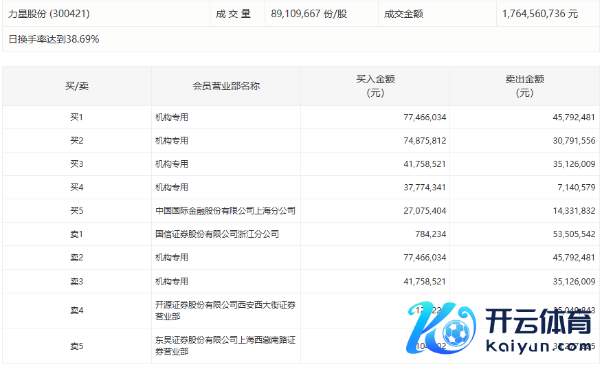Select the 买1 row label

[76, 118]
